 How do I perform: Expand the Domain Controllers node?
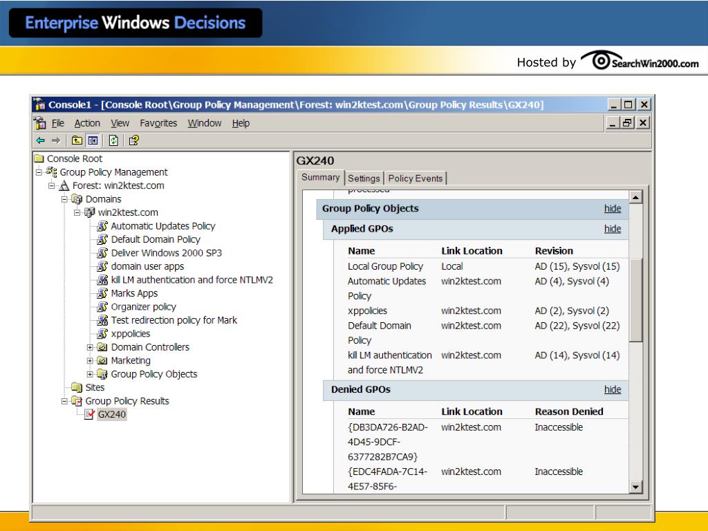pos(90,347)
